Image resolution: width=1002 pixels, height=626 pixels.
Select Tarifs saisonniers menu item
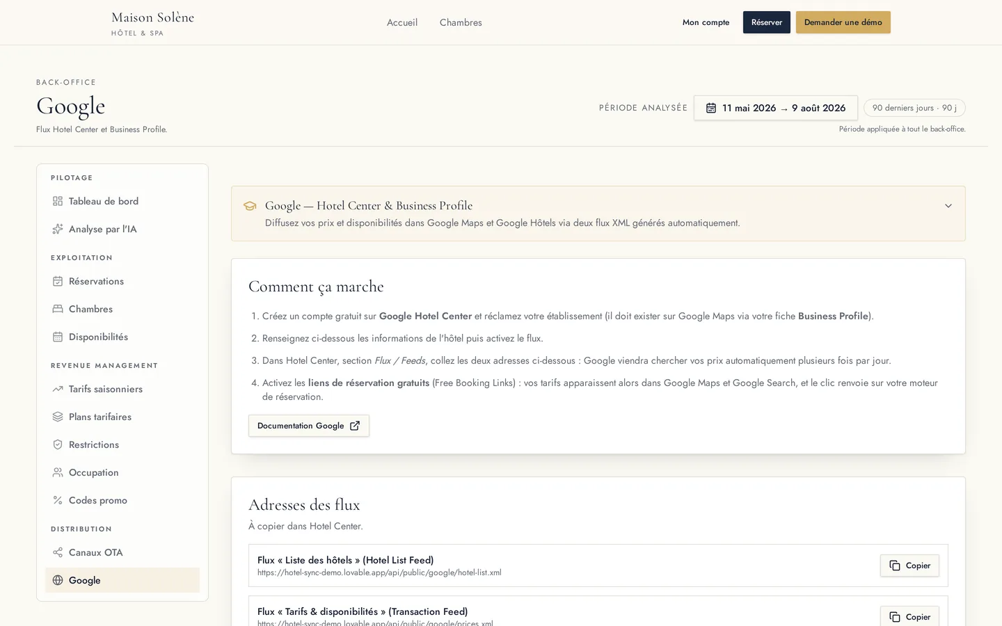pos(122,389)
